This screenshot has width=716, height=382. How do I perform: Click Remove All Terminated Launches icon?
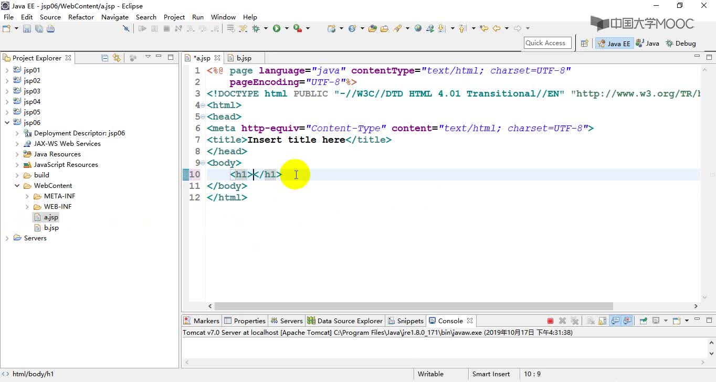574,321
